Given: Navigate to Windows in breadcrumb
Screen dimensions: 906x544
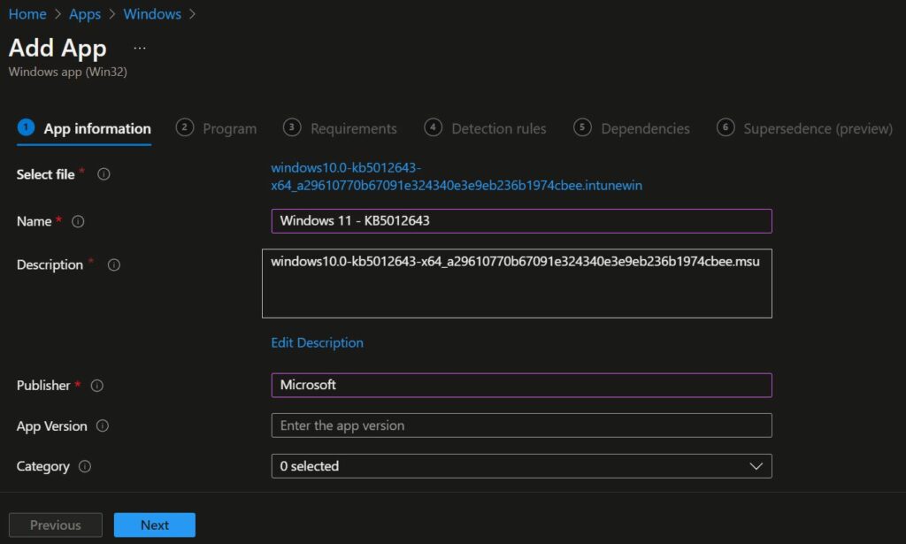Looking at the screenshot, I should pos(152,14).
